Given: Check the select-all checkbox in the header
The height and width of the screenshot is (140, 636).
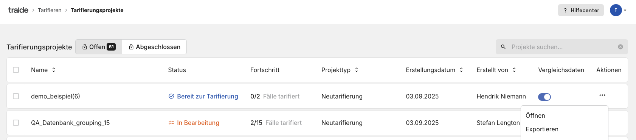Looking at the screenshot, I should [16, 70].
